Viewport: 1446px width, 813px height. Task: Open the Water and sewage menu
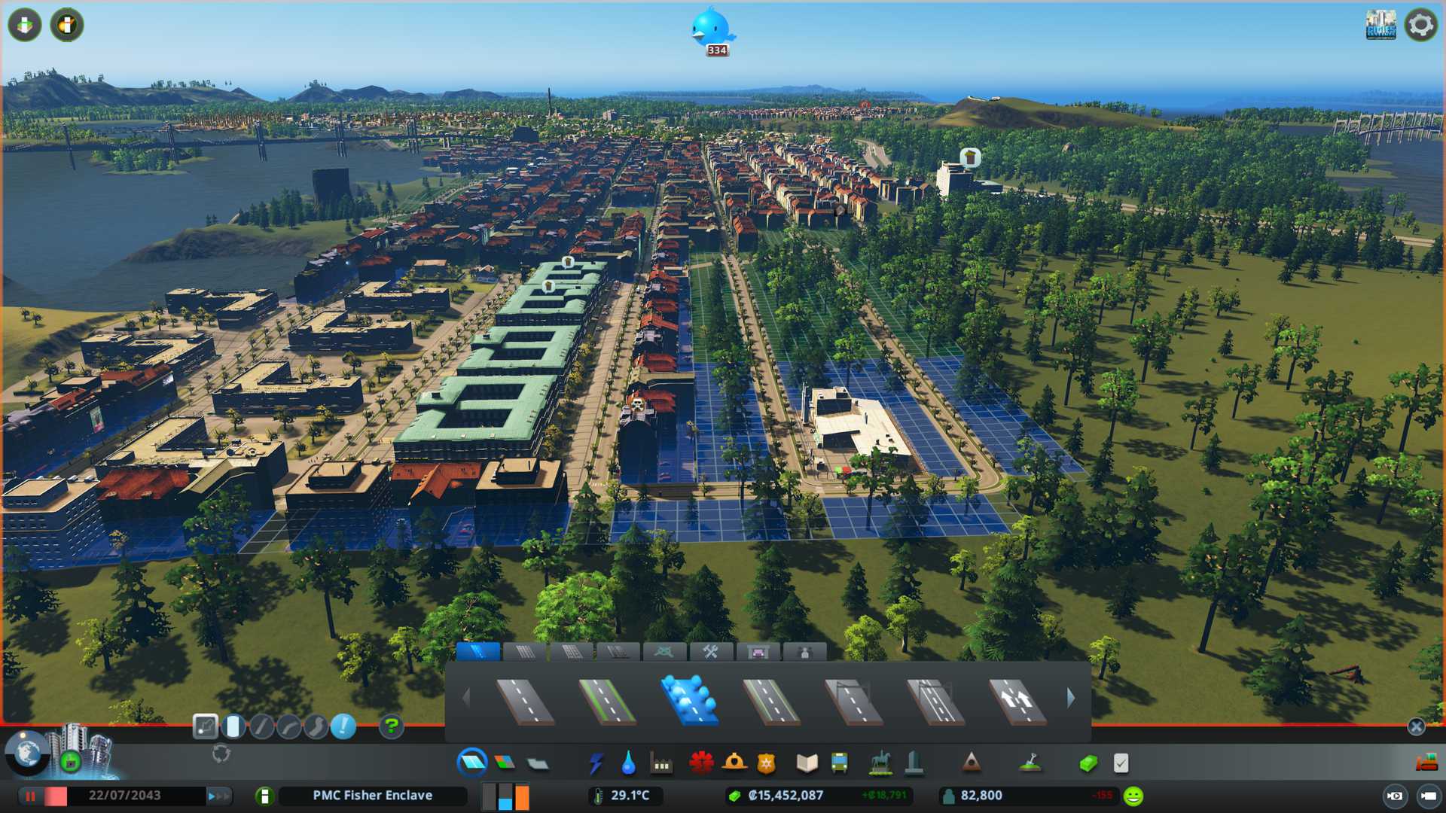[x=628, y=763]
